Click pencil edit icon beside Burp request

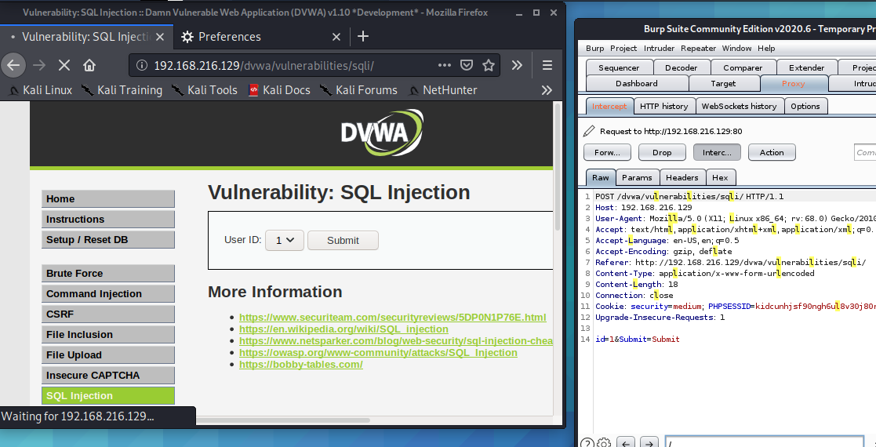tap(589, 131)
